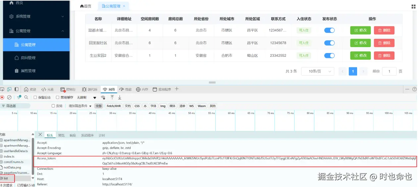
Task: Click the 首页 home icon tab
Action: pos(86,6)
